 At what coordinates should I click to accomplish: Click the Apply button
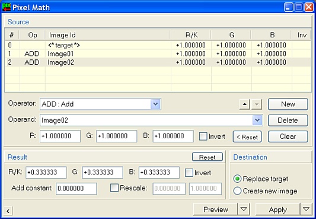click(x=277, y=210)
